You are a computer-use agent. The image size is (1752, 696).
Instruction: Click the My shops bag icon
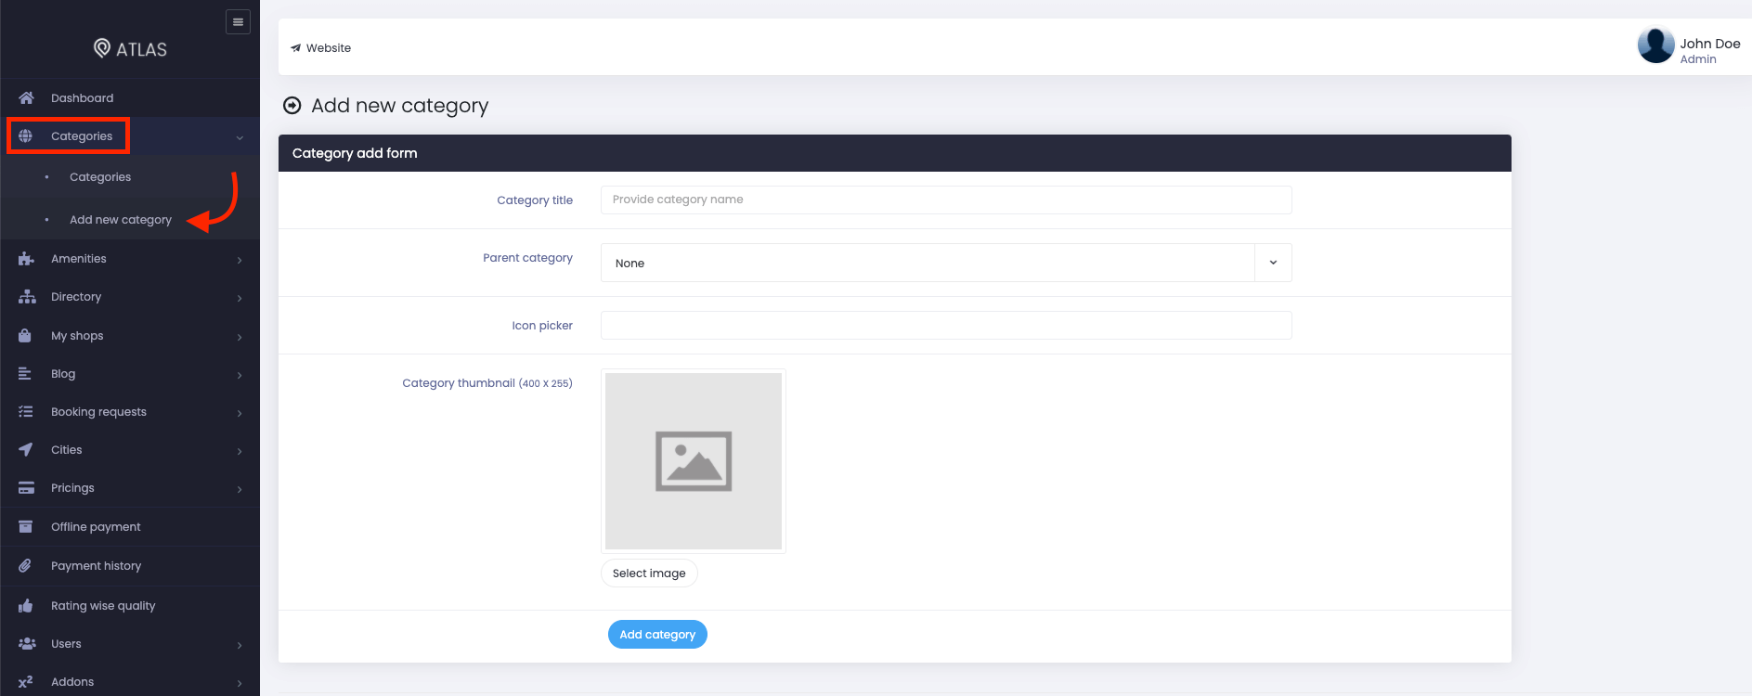click(25, 335)
